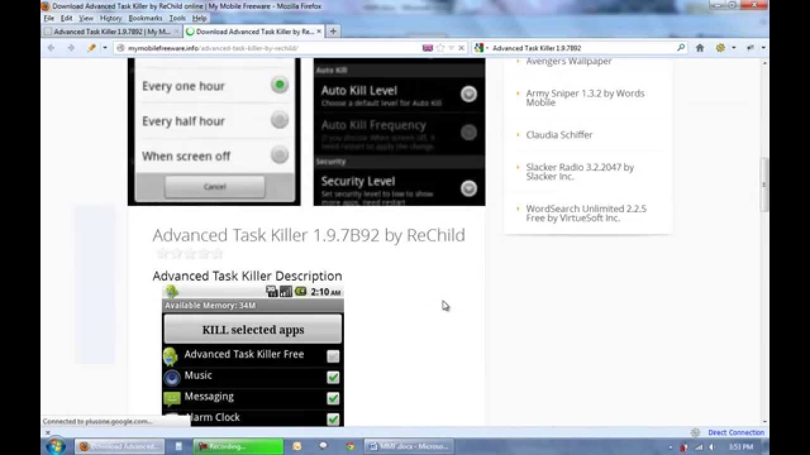Screen dimensions: 810x455
Task: Open the dropdown next to yellow add-on icon
Action: pos(733,47)
